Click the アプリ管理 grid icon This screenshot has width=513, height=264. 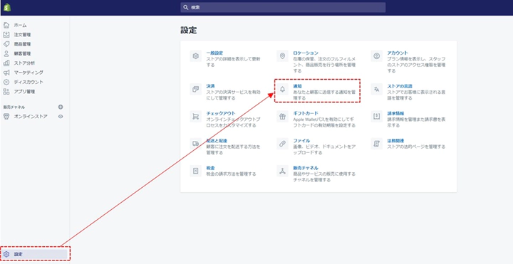click(x=6, y=92)
